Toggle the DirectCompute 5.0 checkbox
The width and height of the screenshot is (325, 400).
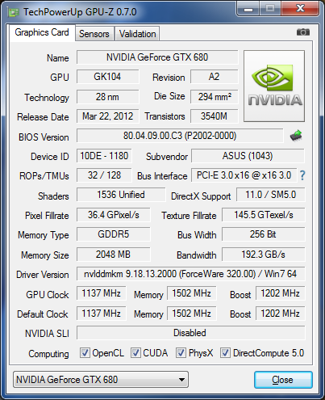225,353
